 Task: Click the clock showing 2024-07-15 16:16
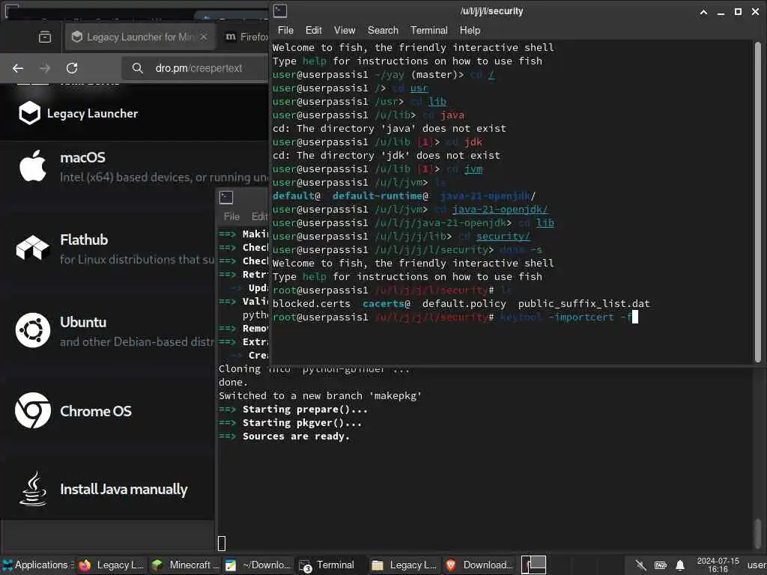click(x=718, y=565)
